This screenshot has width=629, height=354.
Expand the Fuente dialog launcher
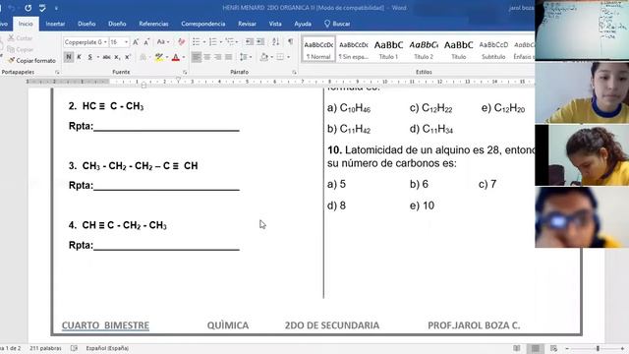pyautogui.click(x=185, y=72)
